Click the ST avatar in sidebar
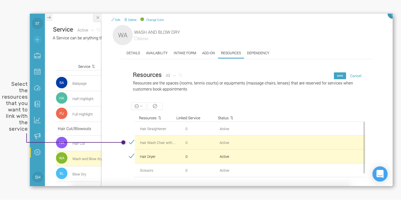The height and width of the screenshot is (200, 401). (37, 23)
